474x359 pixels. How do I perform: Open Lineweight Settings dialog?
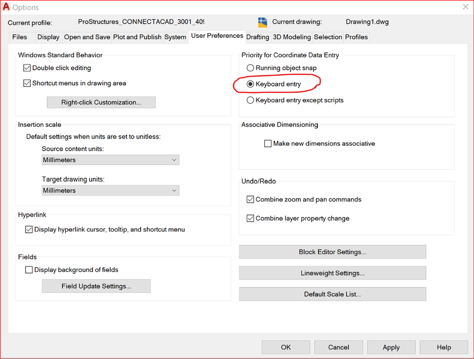(332, 273)
